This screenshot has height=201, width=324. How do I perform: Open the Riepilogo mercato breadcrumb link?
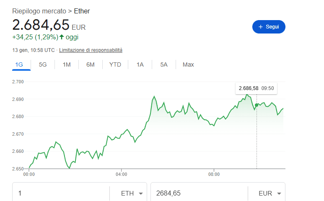(x=39, y=11)
